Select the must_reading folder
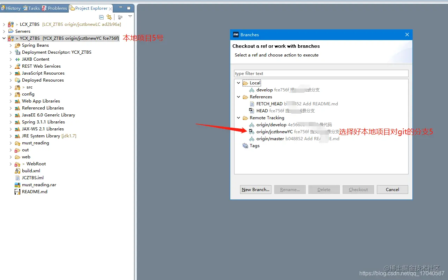Viewport: 448px width, 280px height. (x=35, y=143)
